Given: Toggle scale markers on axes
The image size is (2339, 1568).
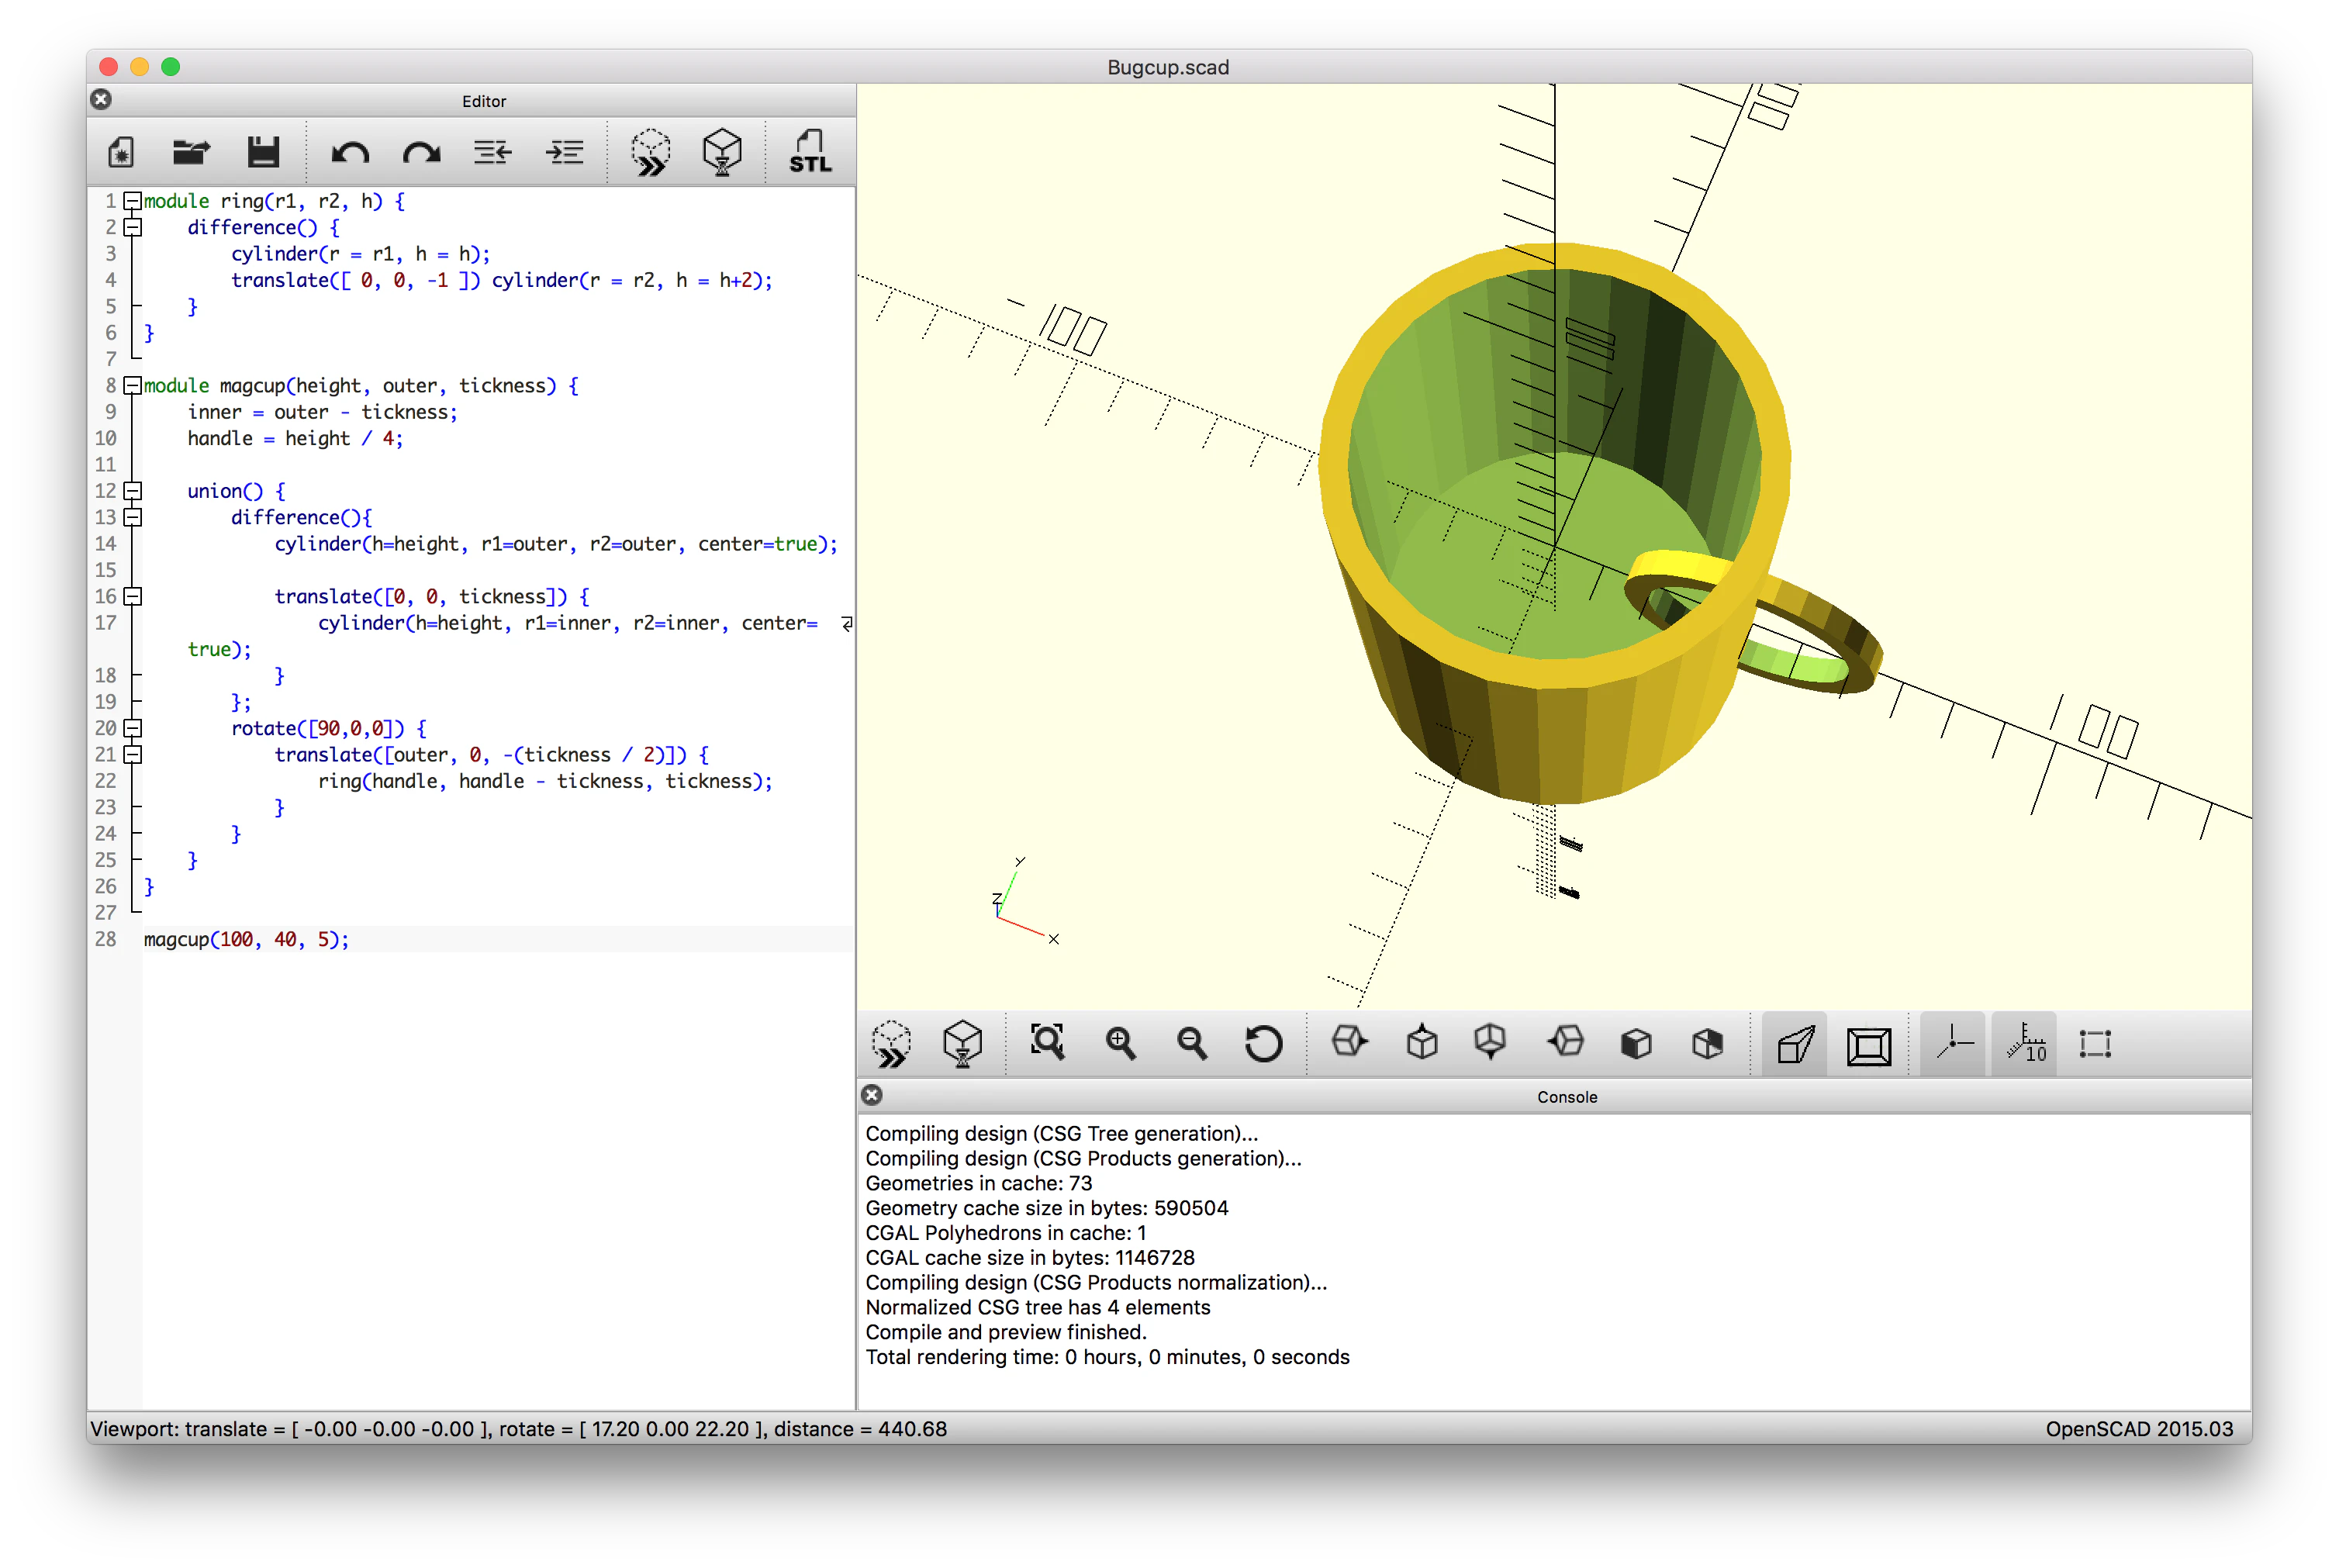Looking at the screenshot, I should pyautogui.click(x=2024, y=1045).
